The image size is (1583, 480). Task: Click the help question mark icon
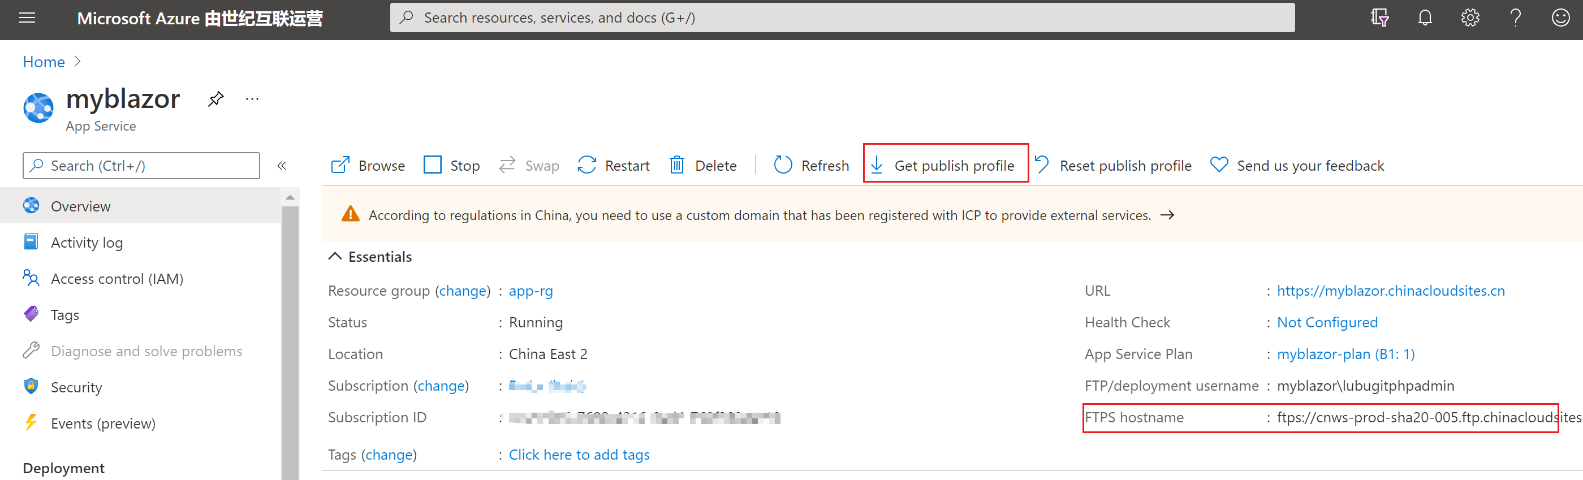[x=1515, y=18]
